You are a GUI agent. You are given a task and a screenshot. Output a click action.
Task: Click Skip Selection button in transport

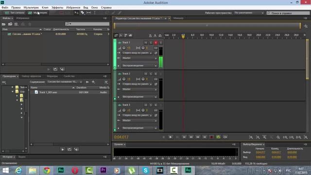(x=225, y=137)
